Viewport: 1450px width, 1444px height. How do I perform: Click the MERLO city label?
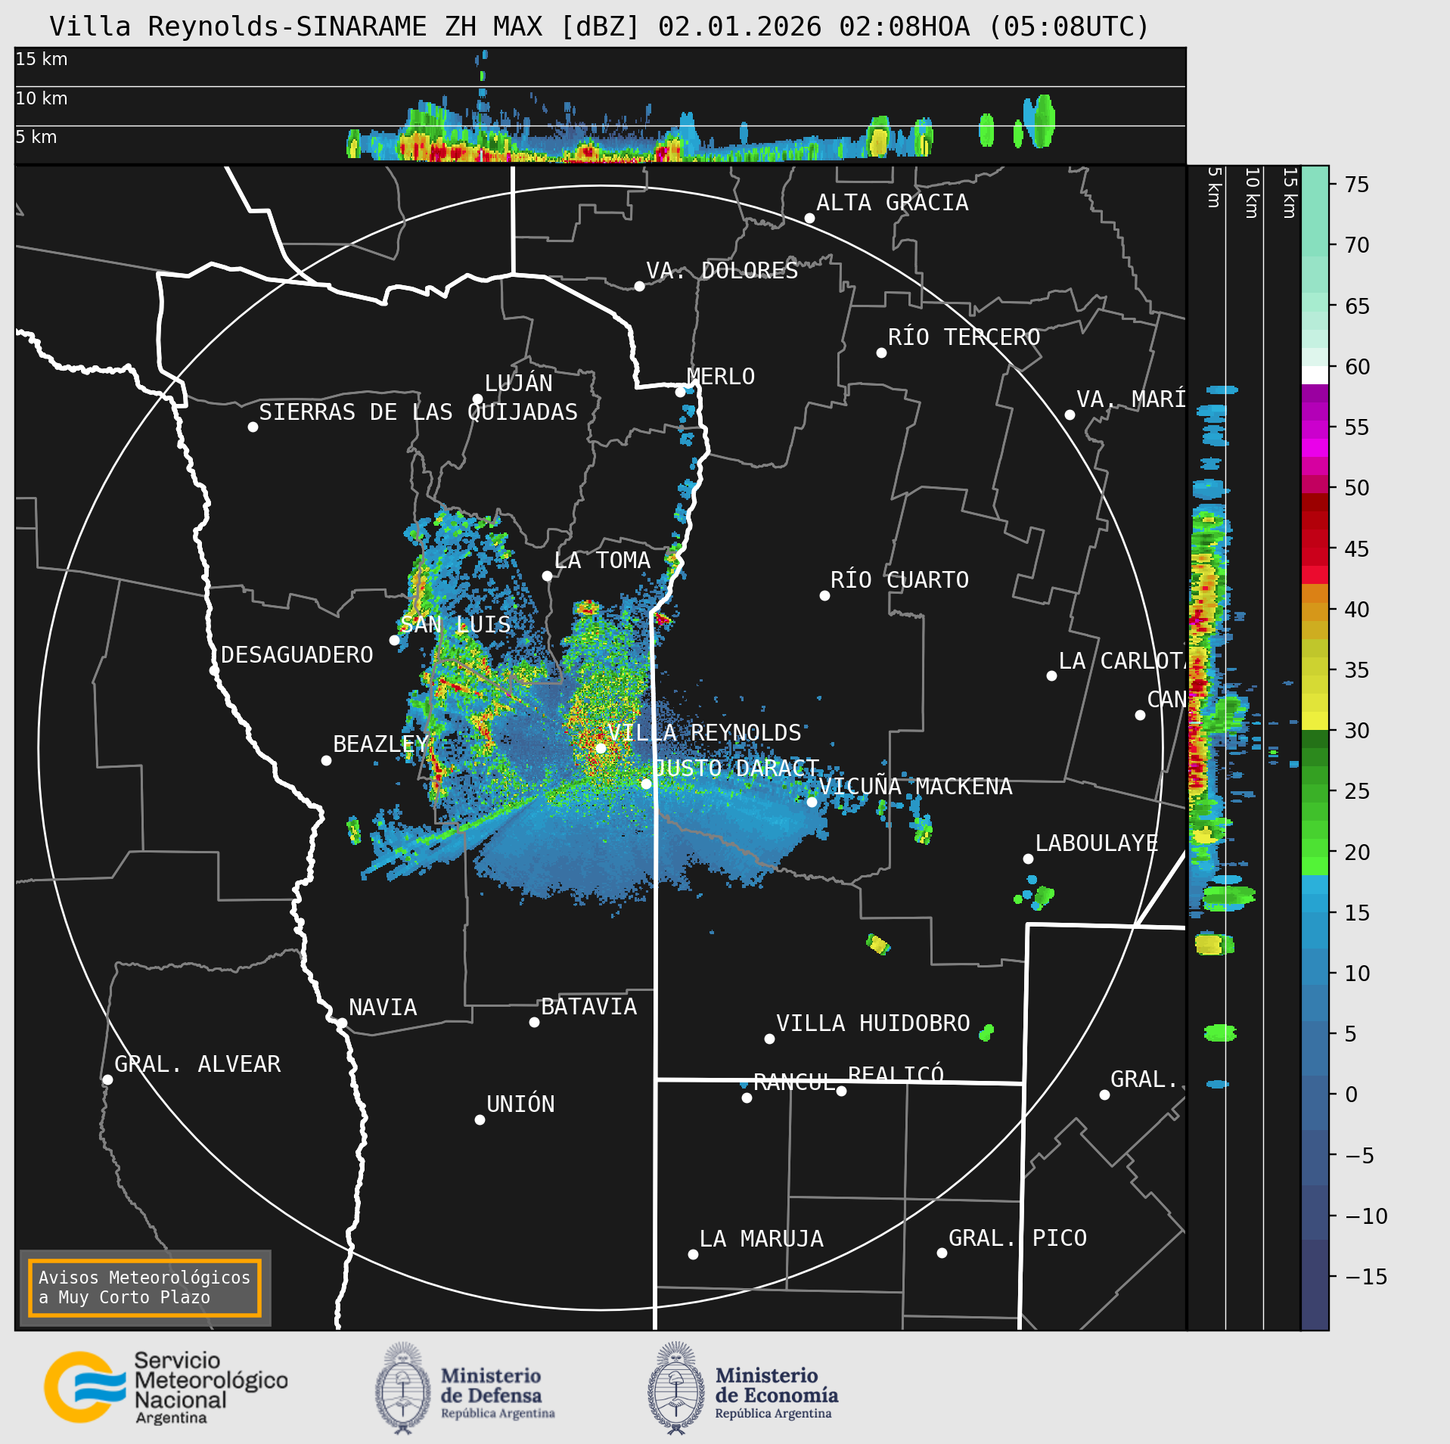[x=721, y=377]
